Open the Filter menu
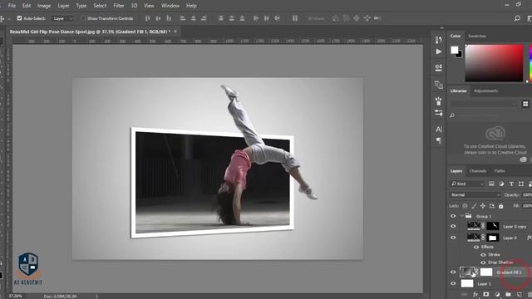The image size is (532, 299). click(x=118, y=6)
